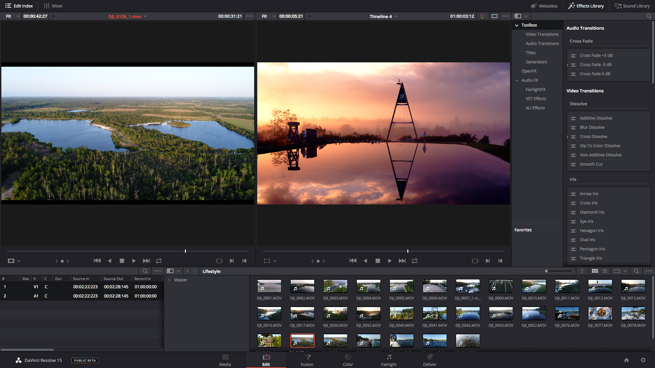Toggle the Sound Library panel

[632, 6]
